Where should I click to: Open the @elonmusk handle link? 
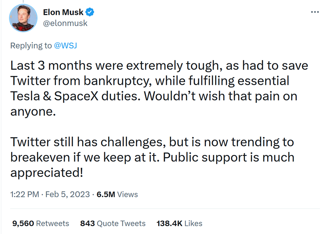(65, 23)
